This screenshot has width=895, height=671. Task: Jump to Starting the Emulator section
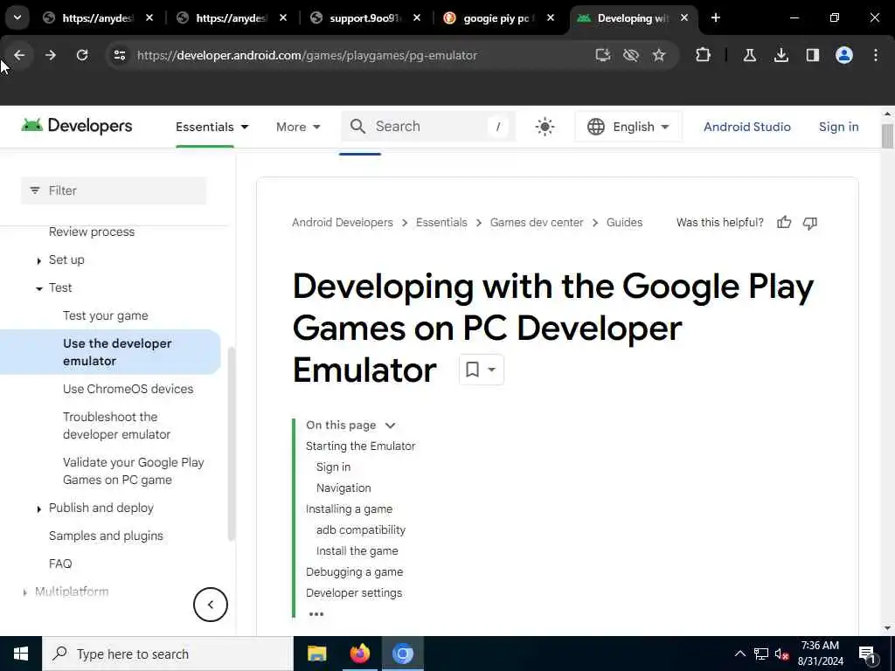[x=360, y=446]
